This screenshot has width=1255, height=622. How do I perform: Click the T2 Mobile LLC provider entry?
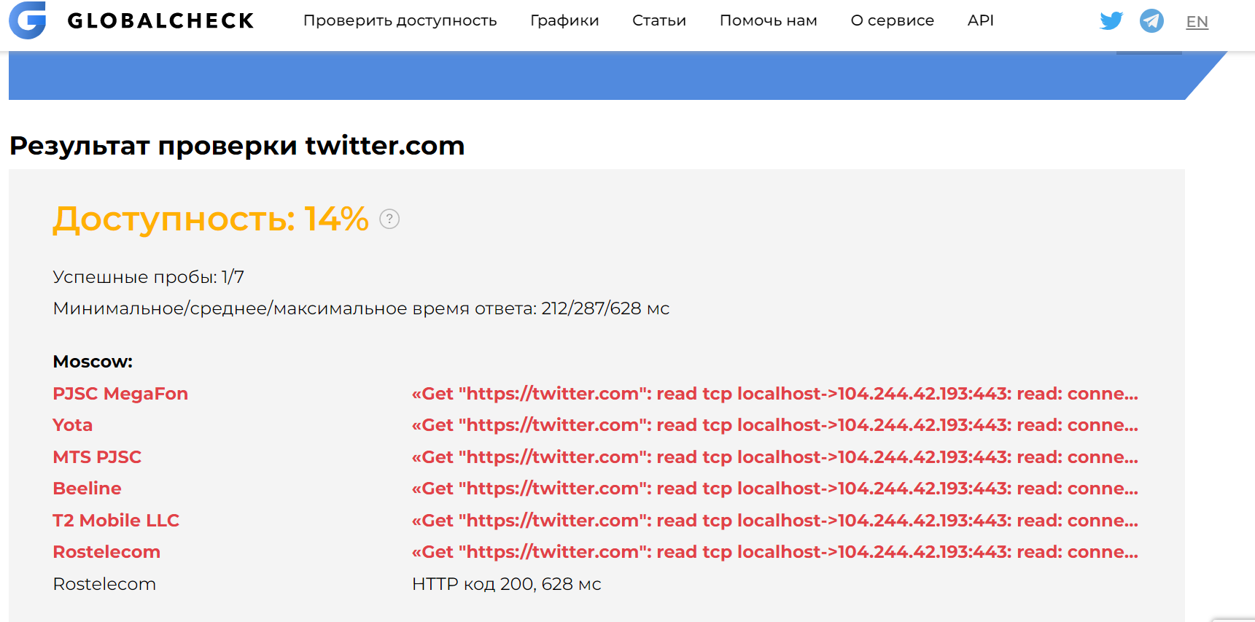[116, 520]
